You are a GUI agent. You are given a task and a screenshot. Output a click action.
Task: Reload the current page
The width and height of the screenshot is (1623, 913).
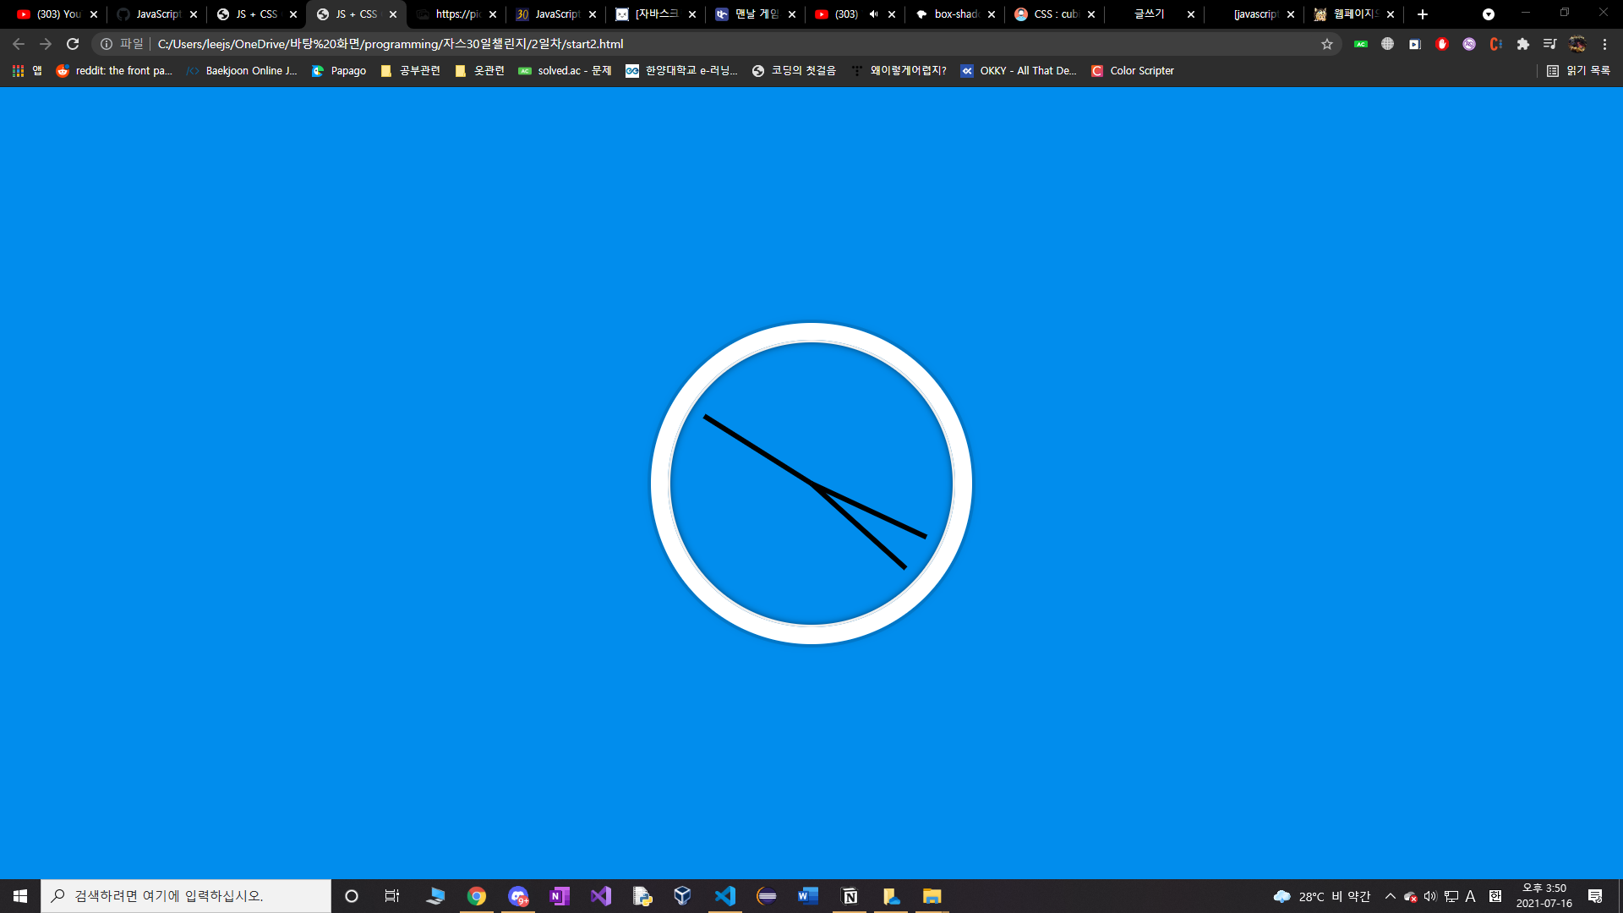tap(73, 44)
